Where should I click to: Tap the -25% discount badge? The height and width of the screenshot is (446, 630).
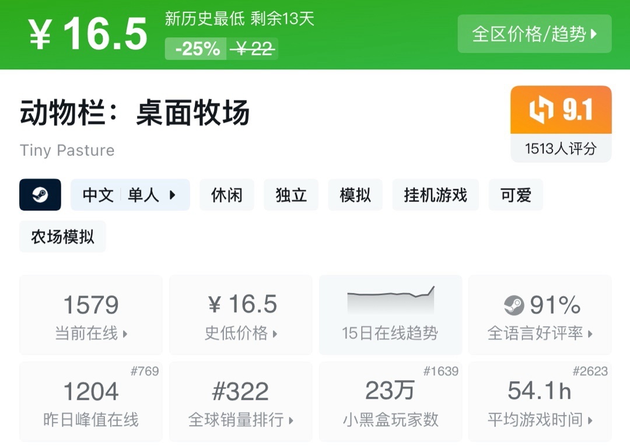(195, 48)
